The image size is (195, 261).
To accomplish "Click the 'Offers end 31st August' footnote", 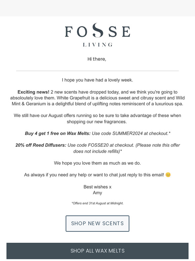I will pos(97,203).
